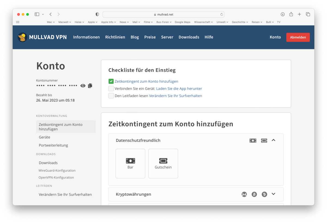Viewport: 327px width, 222px height.
Task: Toggle the Safari sidebar icon
Action: pos(37,14)
